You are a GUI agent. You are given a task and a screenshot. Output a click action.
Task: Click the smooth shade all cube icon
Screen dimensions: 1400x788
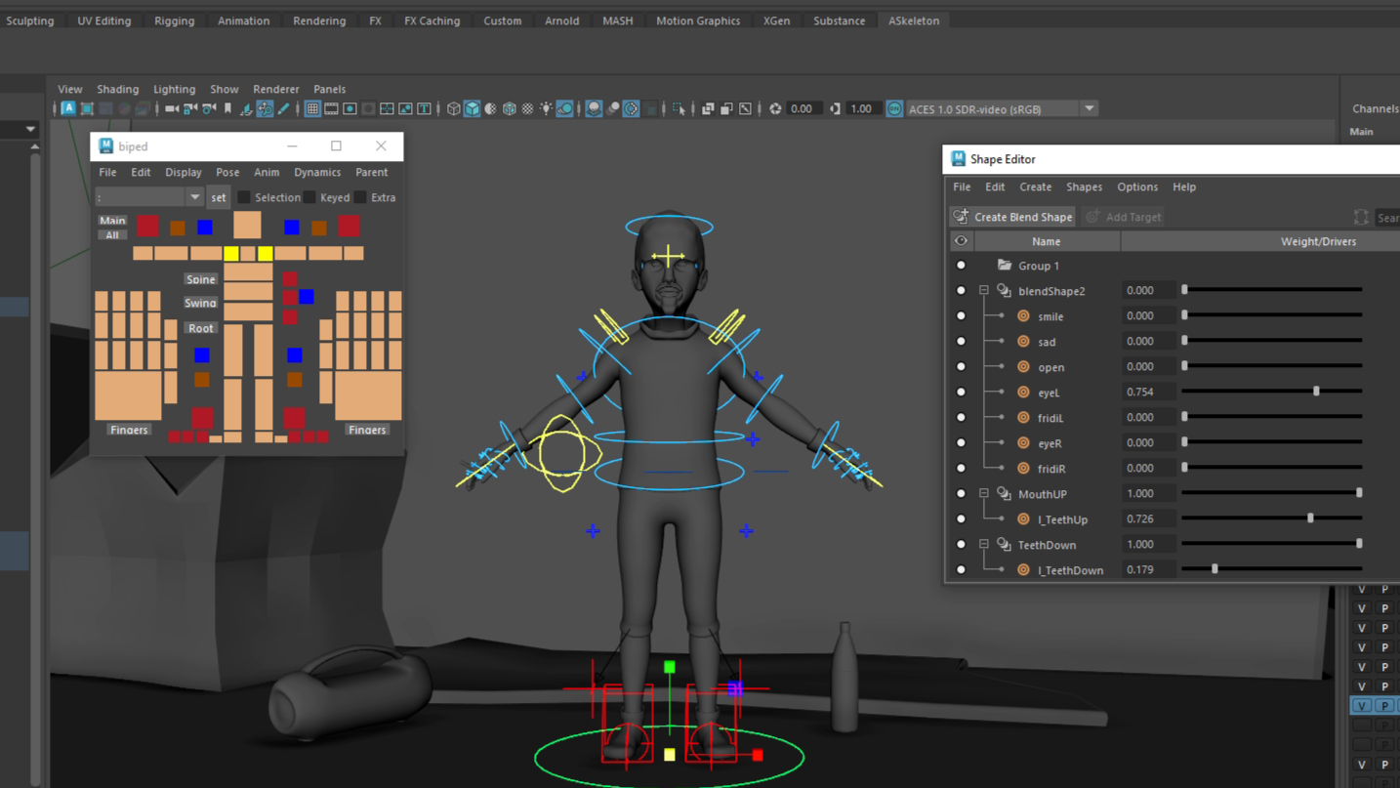click(x=473, y=109)
